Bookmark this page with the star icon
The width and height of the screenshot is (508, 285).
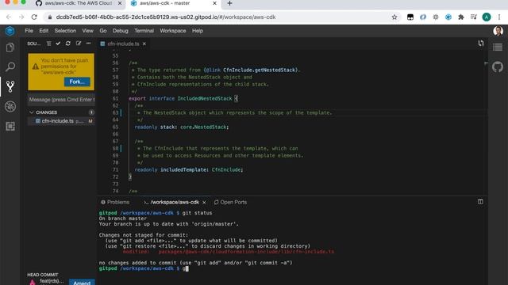click(x=394, y=17)
